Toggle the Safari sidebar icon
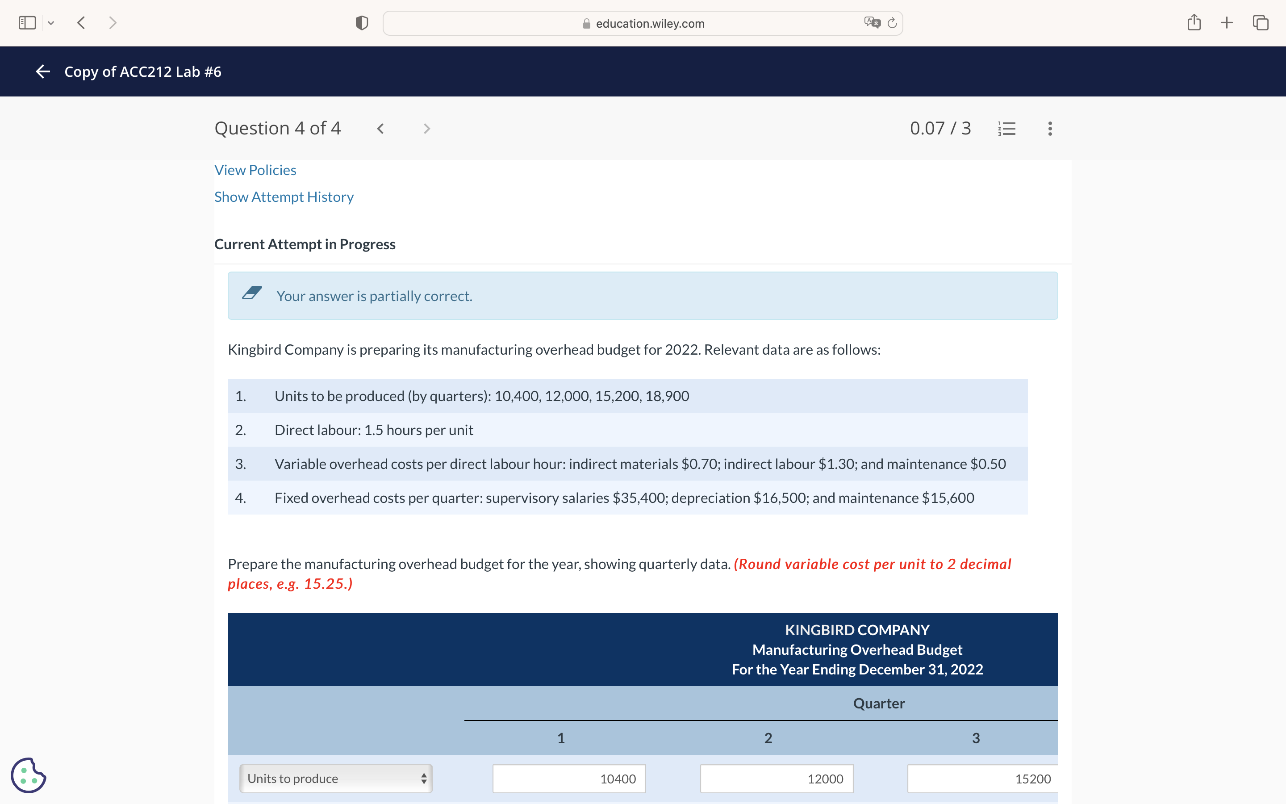 point(27,22)
